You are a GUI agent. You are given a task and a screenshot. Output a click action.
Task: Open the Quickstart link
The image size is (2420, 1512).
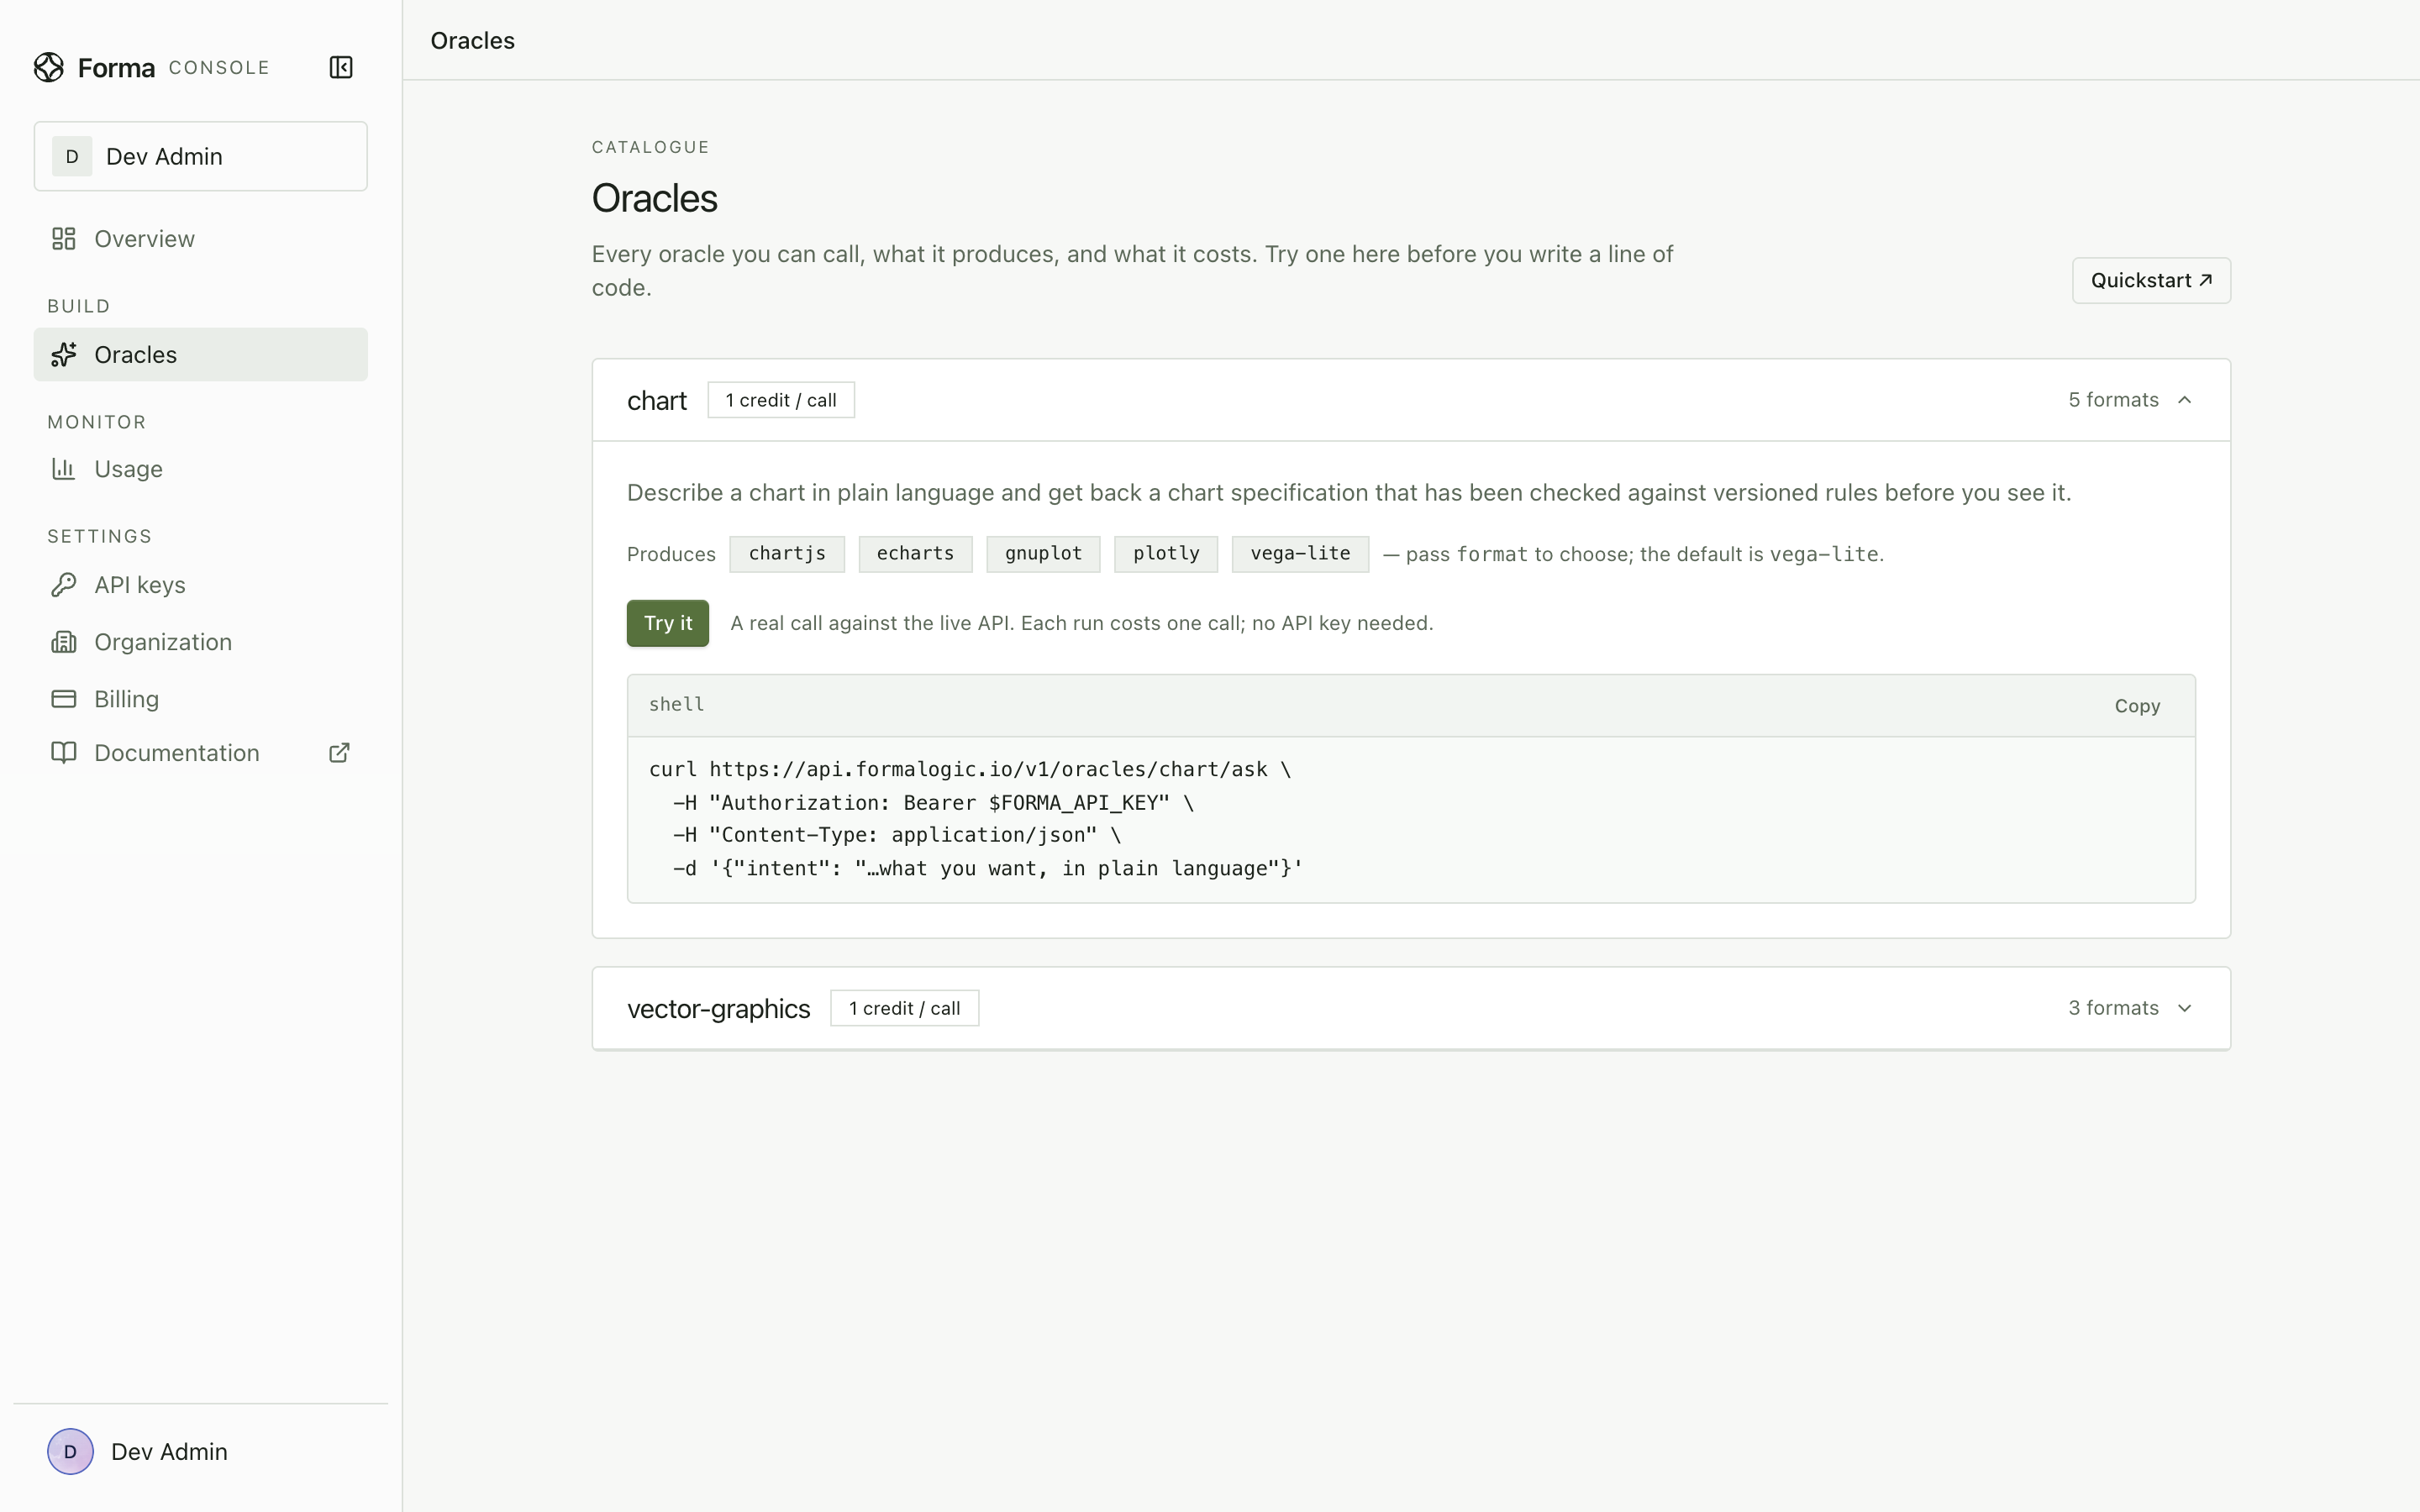2151,280
